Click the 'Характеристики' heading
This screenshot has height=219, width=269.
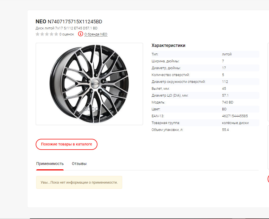coord(168,46)
